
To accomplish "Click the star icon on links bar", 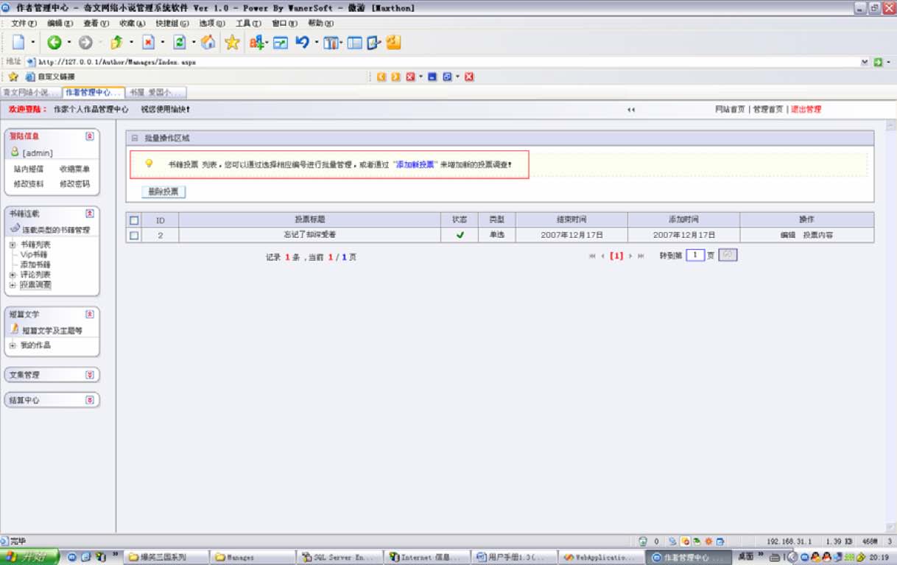I will click(13, 77).
